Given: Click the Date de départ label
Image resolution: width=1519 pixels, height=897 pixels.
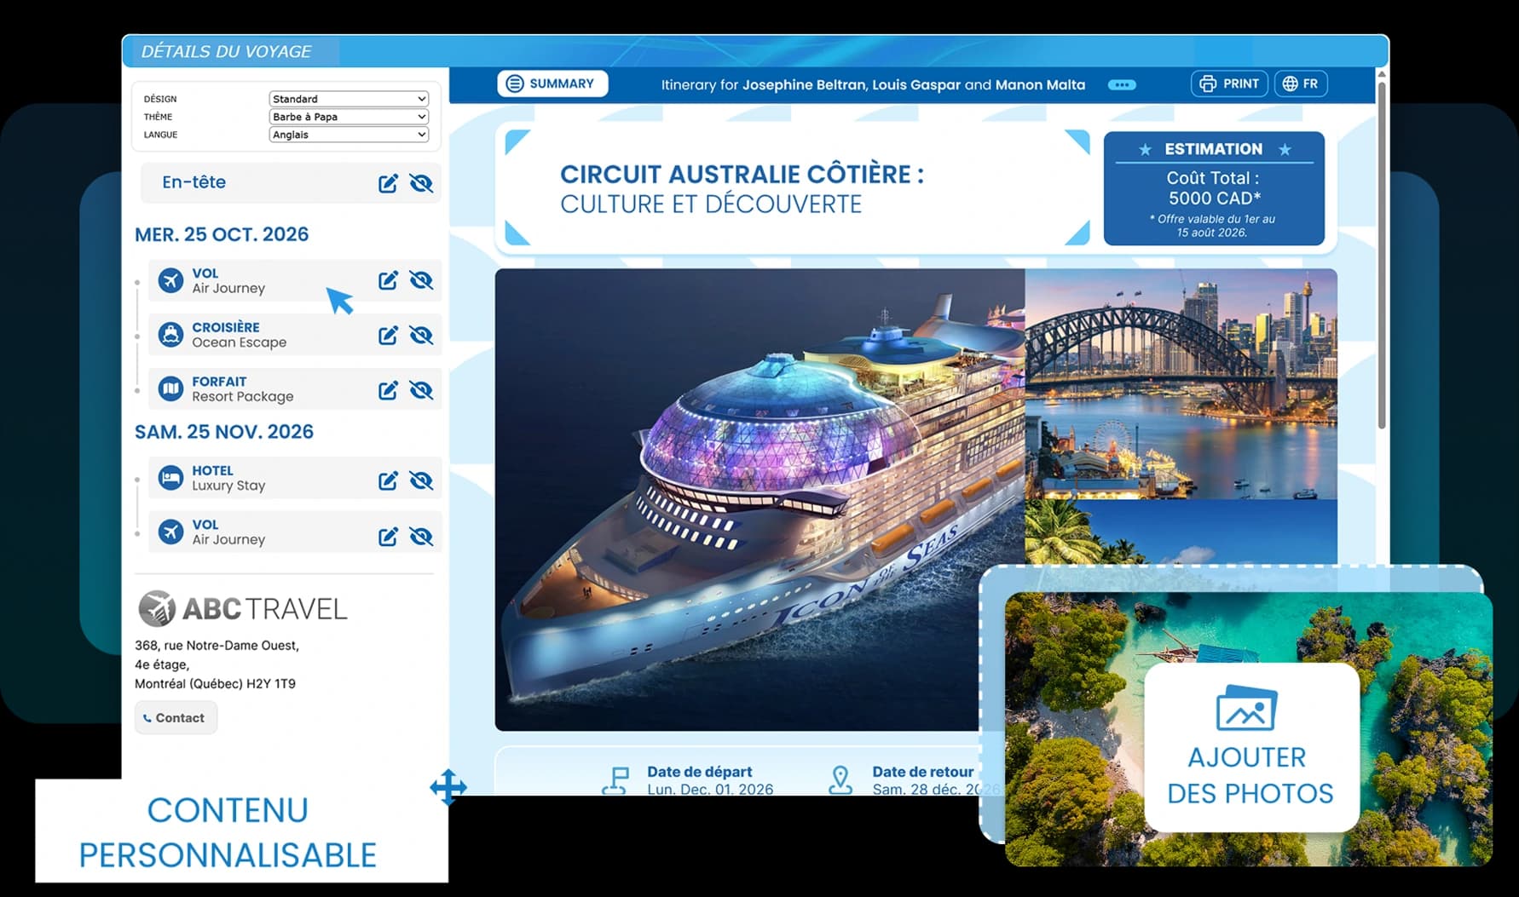Looking at the screenshot, I should 700,772.
